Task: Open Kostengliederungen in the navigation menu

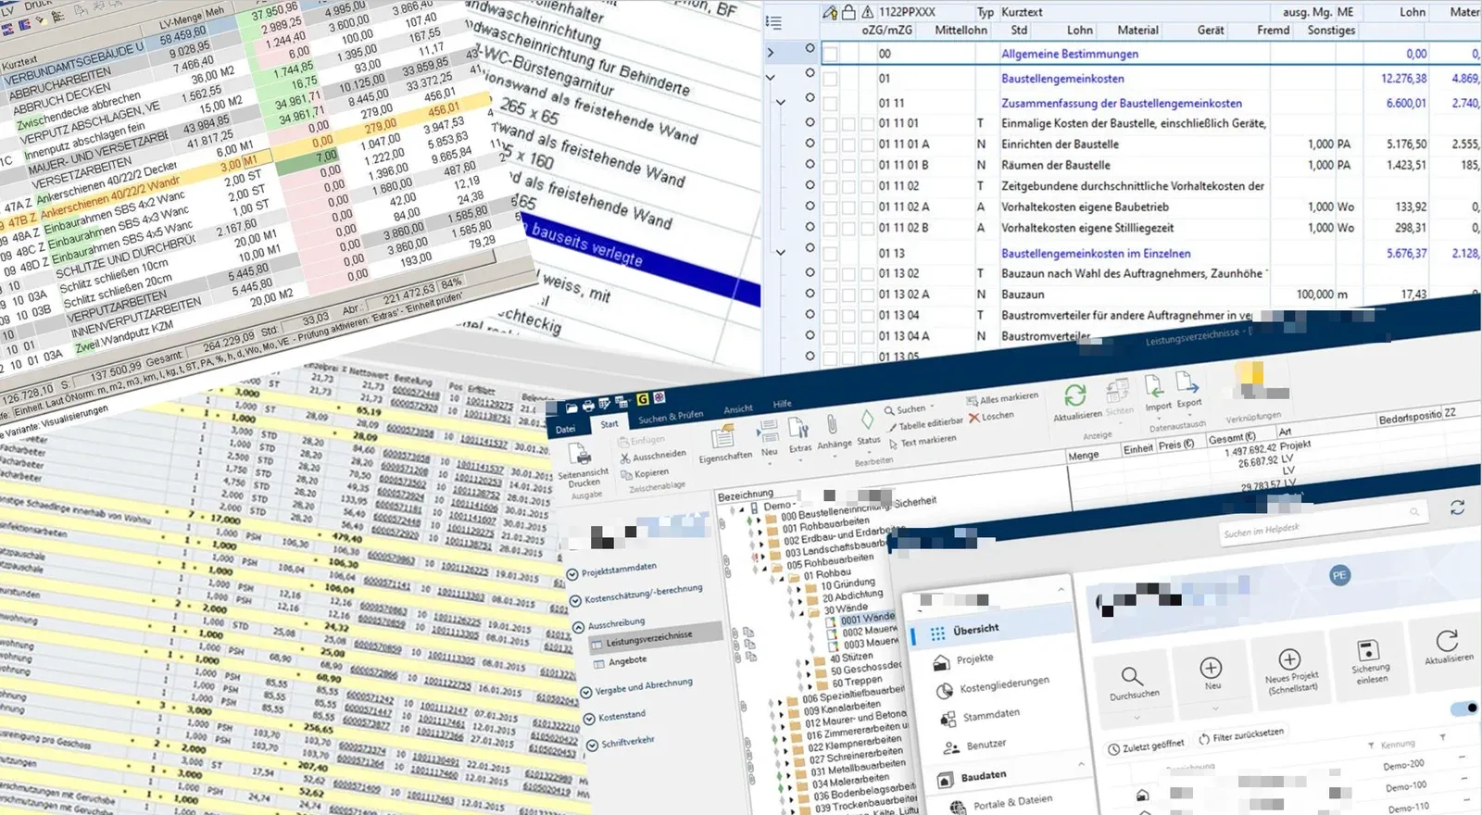Action: [995, 686]
